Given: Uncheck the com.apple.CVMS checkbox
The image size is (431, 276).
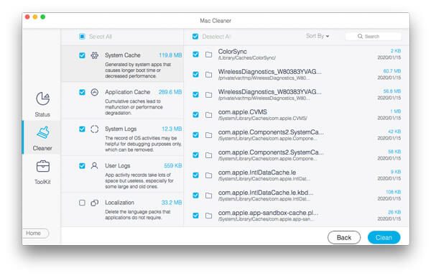Looking at the screenshot, I should tap(195, 115).
